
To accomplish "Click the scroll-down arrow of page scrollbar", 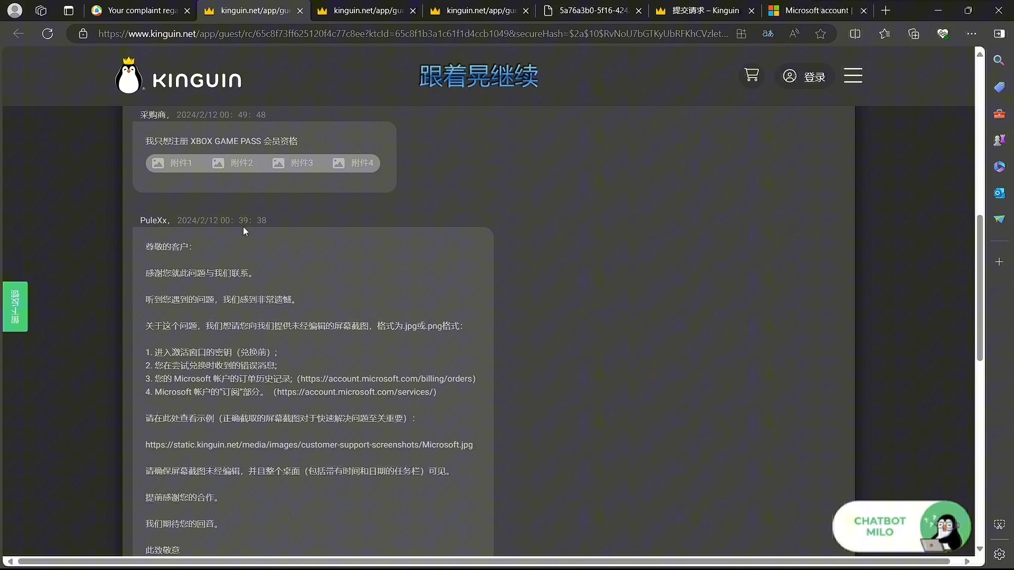I will [x=980, y=549].
